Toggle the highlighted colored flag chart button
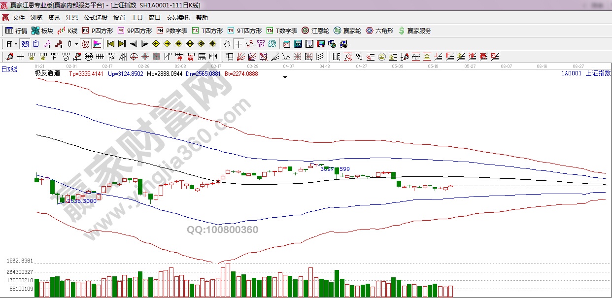612x298 pixels. [x=97, y=44]
